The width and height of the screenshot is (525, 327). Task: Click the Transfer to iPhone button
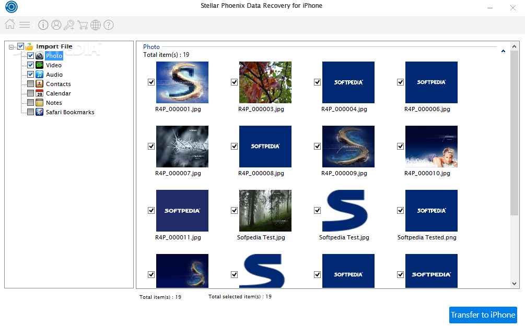coord(483,315)
